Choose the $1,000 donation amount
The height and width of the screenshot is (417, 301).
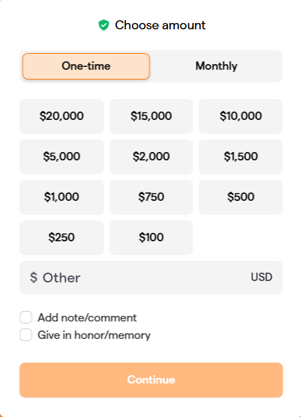coord(61,197)
